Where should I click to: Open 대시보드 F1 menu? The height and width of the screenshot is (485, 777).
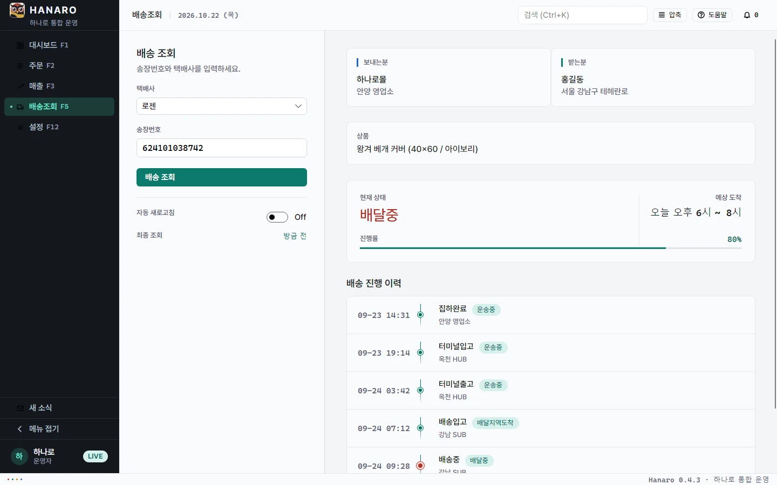(59, 45)
